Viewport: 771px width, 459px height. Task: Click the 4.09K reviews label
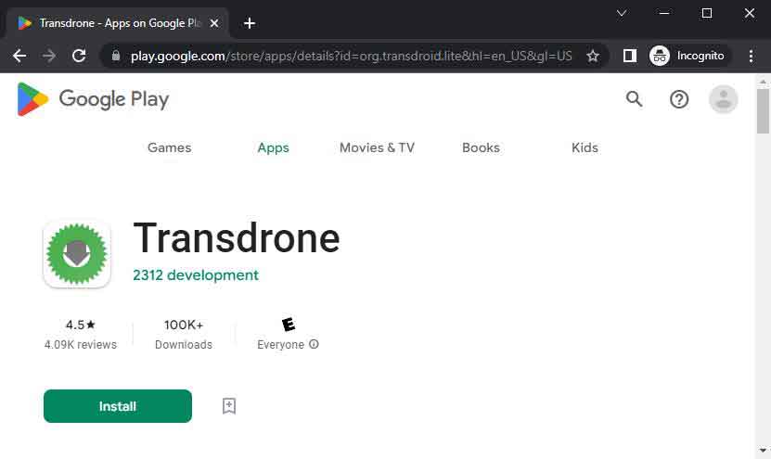[81, 345]
